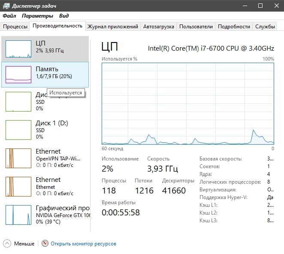Open NVIDIA GeForce GPU graph icon
Image resolution: width=284 pixels, height=254 pixels.
pos(18,215)
